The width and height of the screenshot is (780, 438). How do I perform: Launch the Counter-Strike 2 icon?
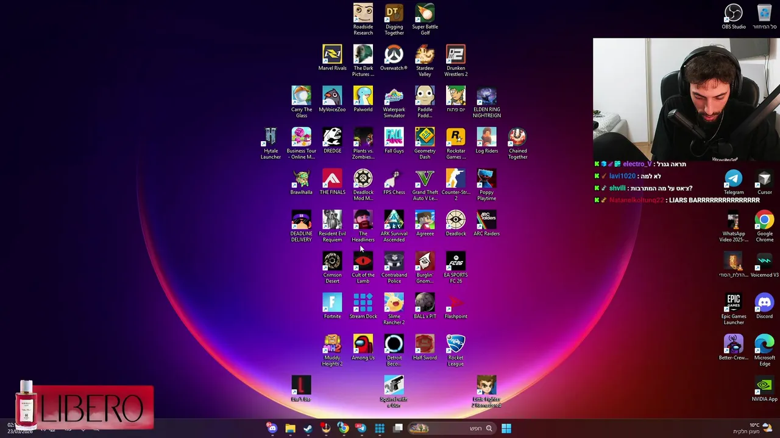click(x=456, y=185)
